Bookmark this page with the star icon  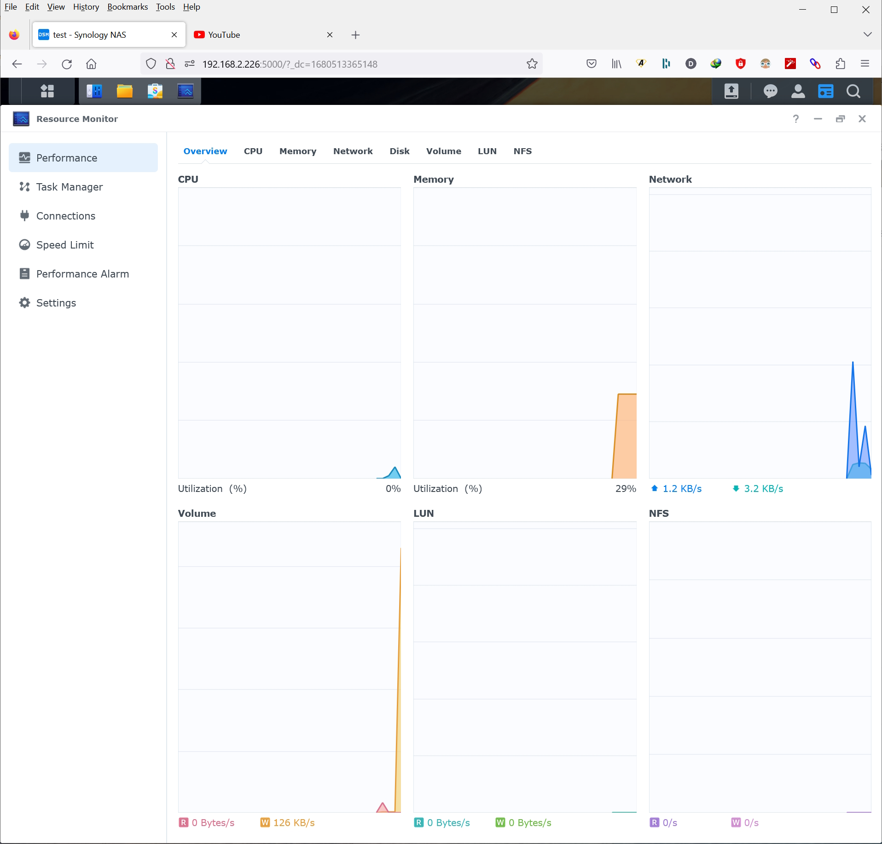[532, 64]
